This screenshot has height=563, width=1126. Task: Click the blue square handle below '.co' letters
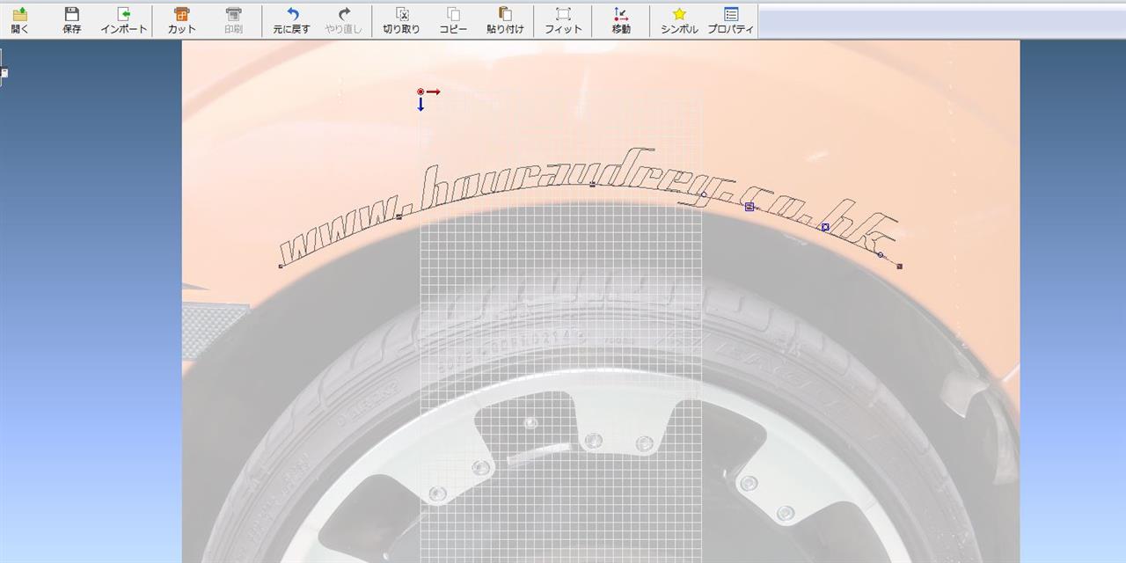click(749, 207)
